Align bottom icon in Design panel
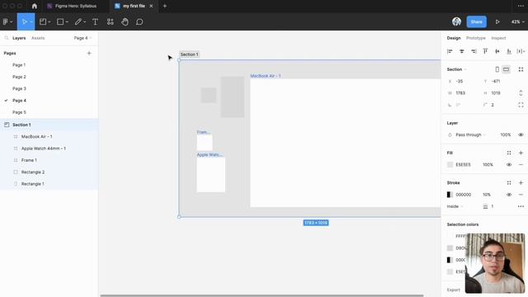Image resolution: width=528 pixels, height=297 pixels. pyautogui.click(x=509, y=51)
